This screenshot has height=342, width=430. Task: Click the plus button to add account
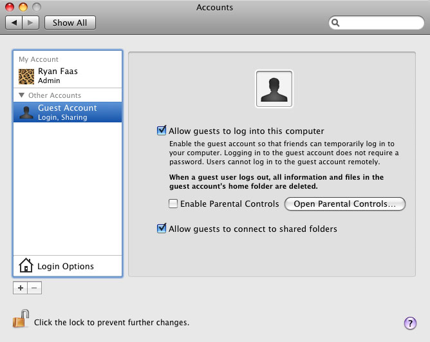pos(21,288)
